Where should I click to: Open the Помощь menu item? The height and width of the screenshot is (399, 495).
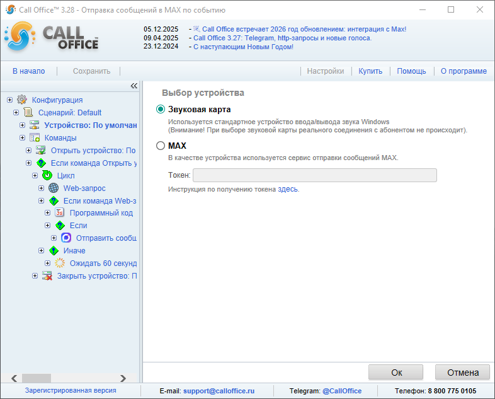tap(411, 71)
